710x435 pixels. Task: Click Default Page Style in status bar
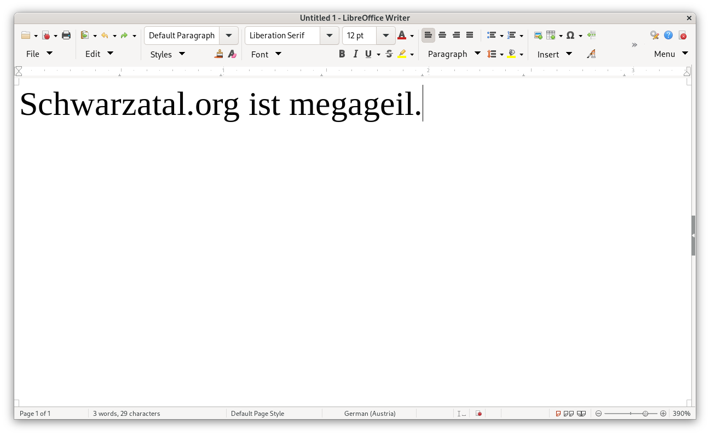pos(257,414)
